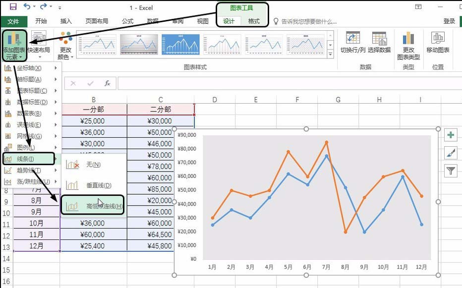
Task: Open the 数据表(B) submenu
Action: click(31, 113)
